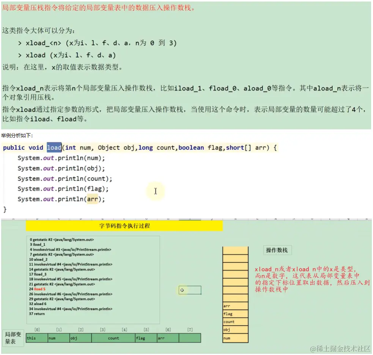Image resolution: width=373 pixels, height=355 pixels.
Task: Click bytecode line '34 invokevirtual #4'
Action: tap(71, 309)
